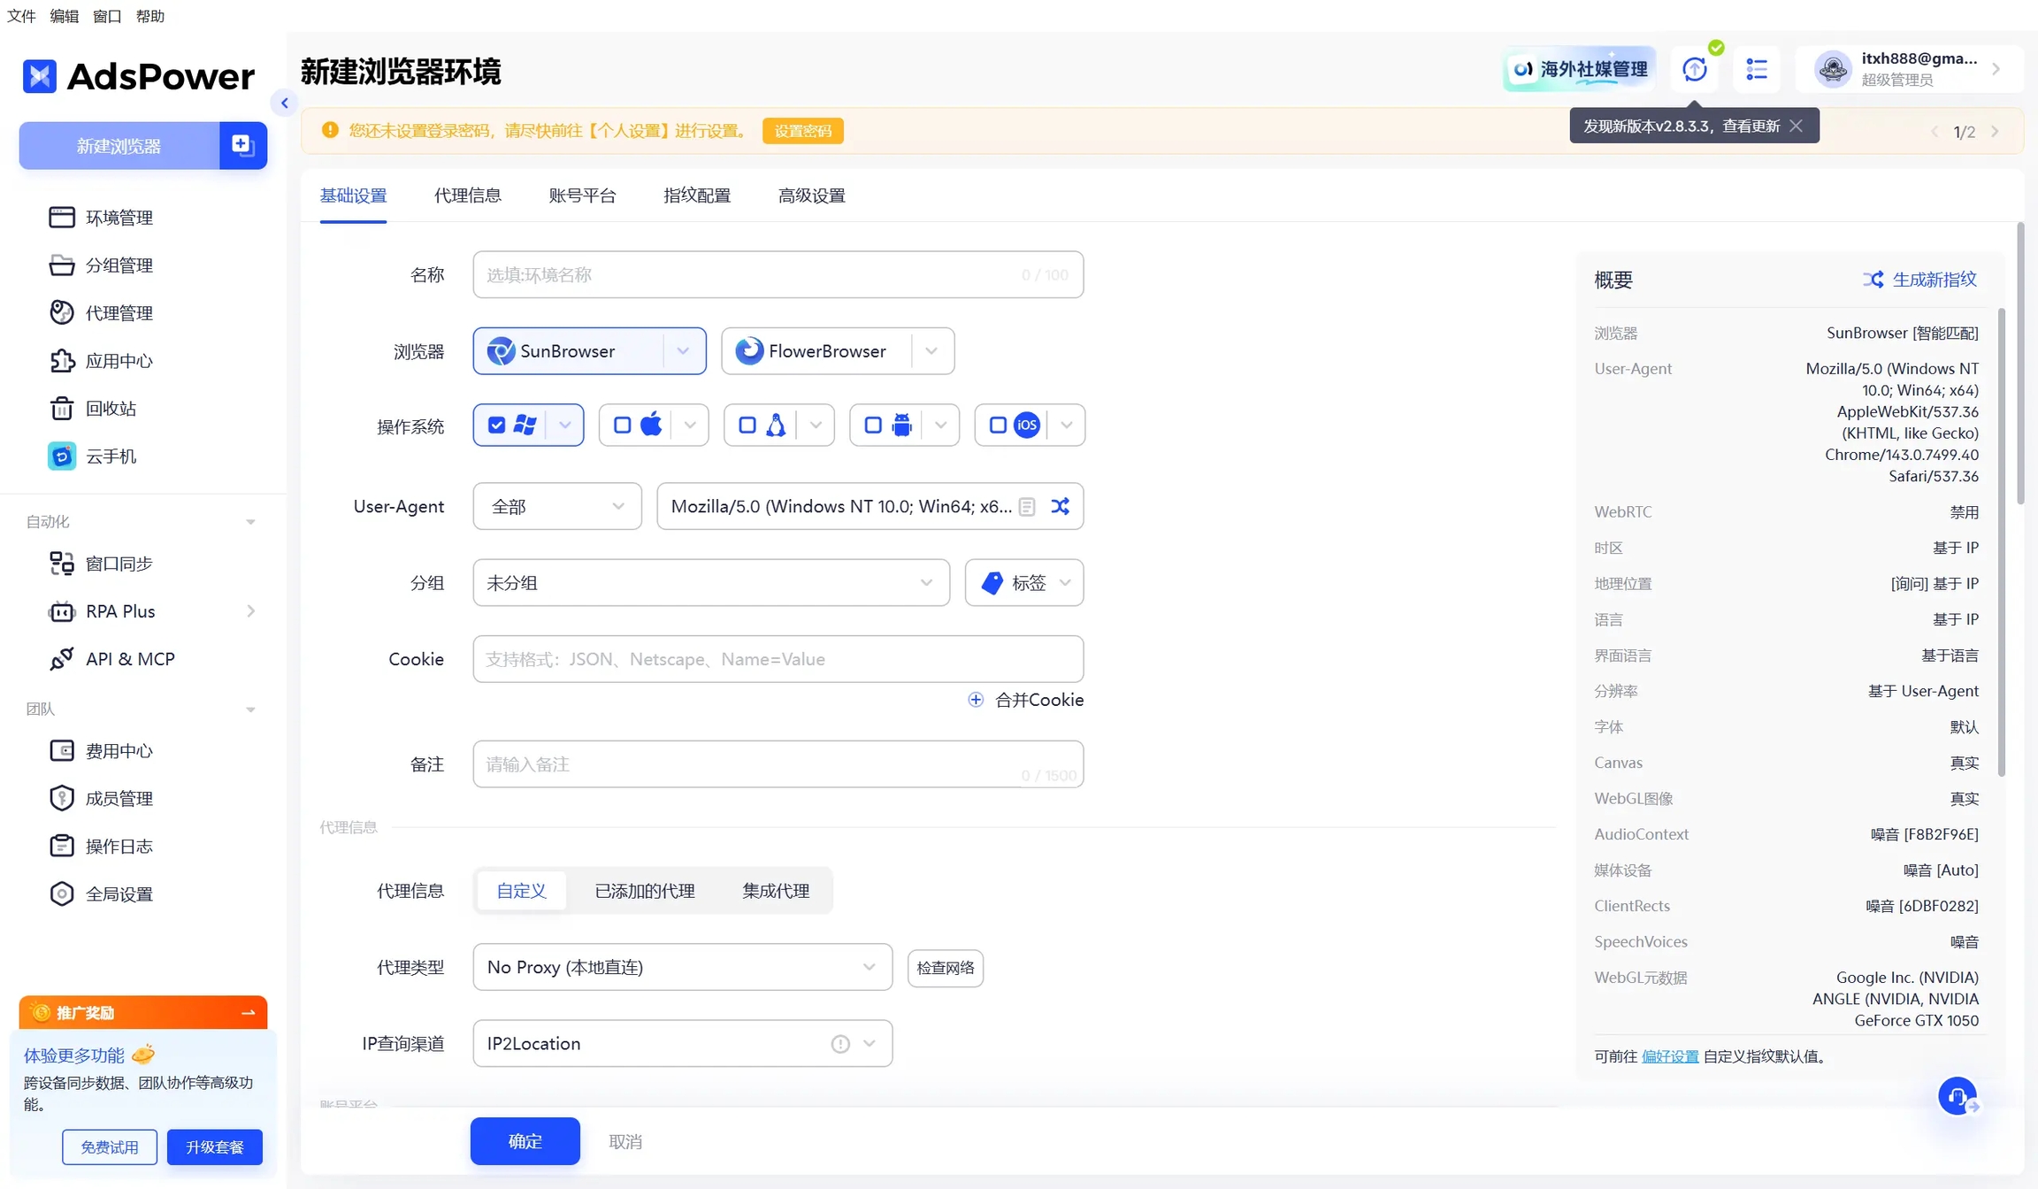
Task: Check the macOS operating system checkbox
Action: point(623,426)
